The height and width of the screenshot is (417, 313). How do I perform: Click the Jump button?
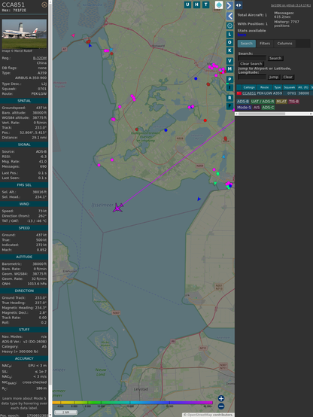pos(274,77)
